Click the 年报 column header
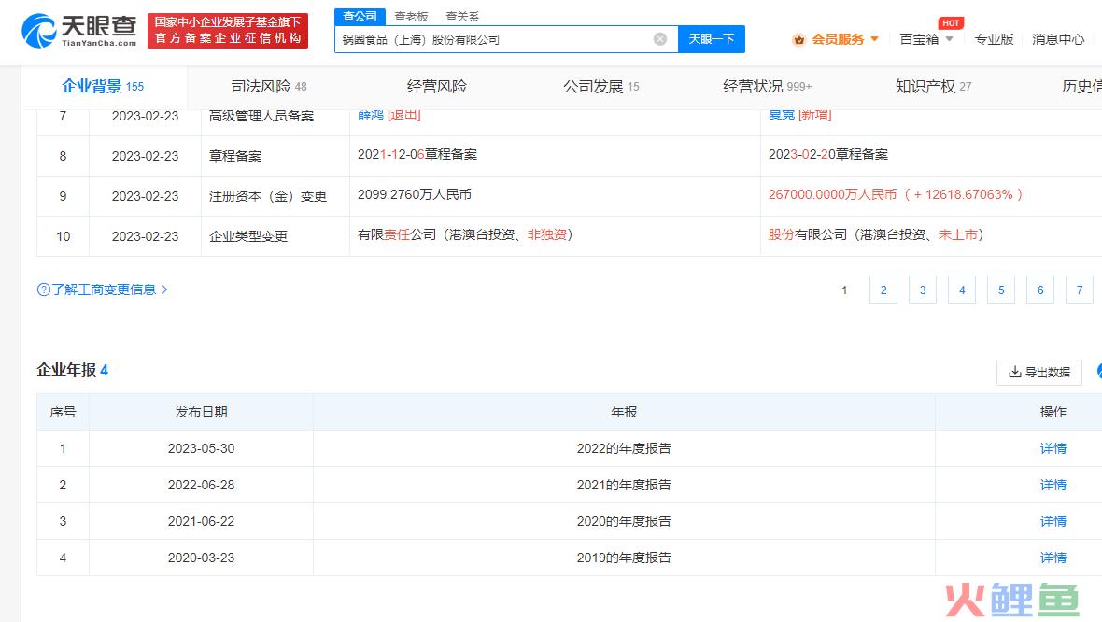The width and height of the screenshot is (1102, 622). point(624,412)
